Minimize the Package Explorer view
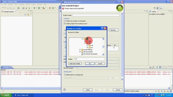 tap(29, 11)
